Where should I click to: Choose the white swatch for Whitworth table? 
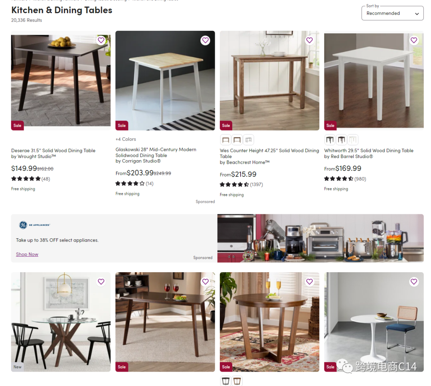pyautogui.click(x=353, y=140)
